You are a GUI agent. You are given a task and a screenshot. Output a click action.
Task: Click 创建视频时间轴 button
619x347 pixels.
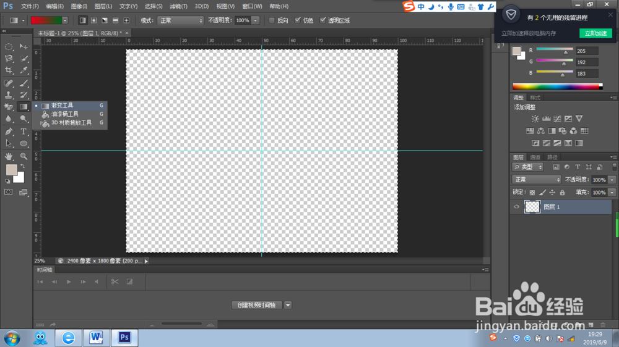pyautogui.click(x=257, y=305)
